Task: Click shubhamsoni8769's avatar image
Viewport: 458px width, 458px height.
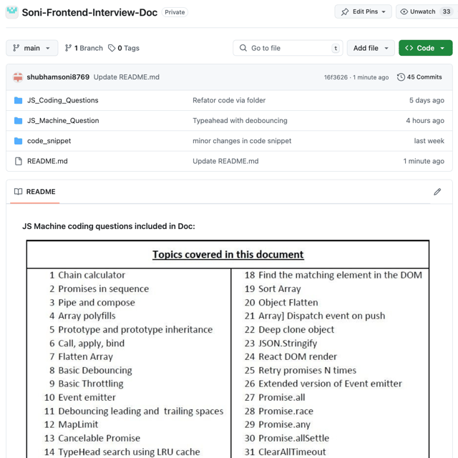Action: pyautogui.click(x=18, y=77)
